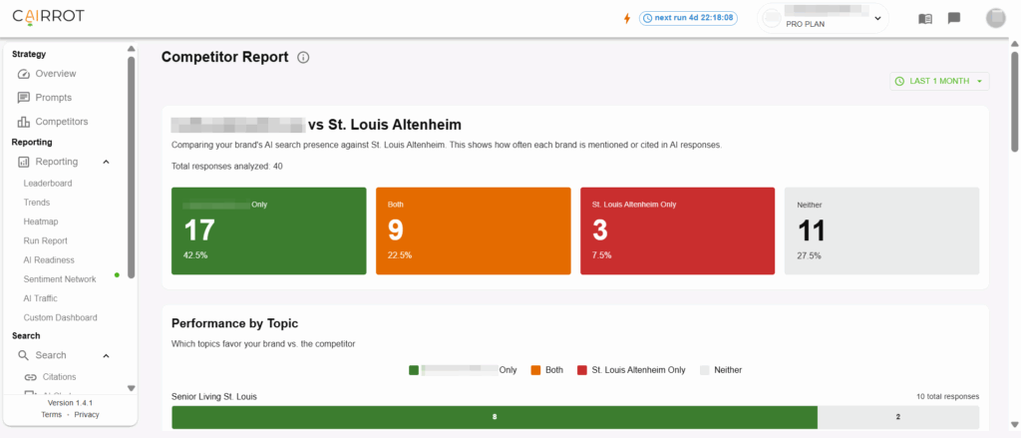
Task: Click the gray bar segment labeled 2
Action: [x=898, y=417]
